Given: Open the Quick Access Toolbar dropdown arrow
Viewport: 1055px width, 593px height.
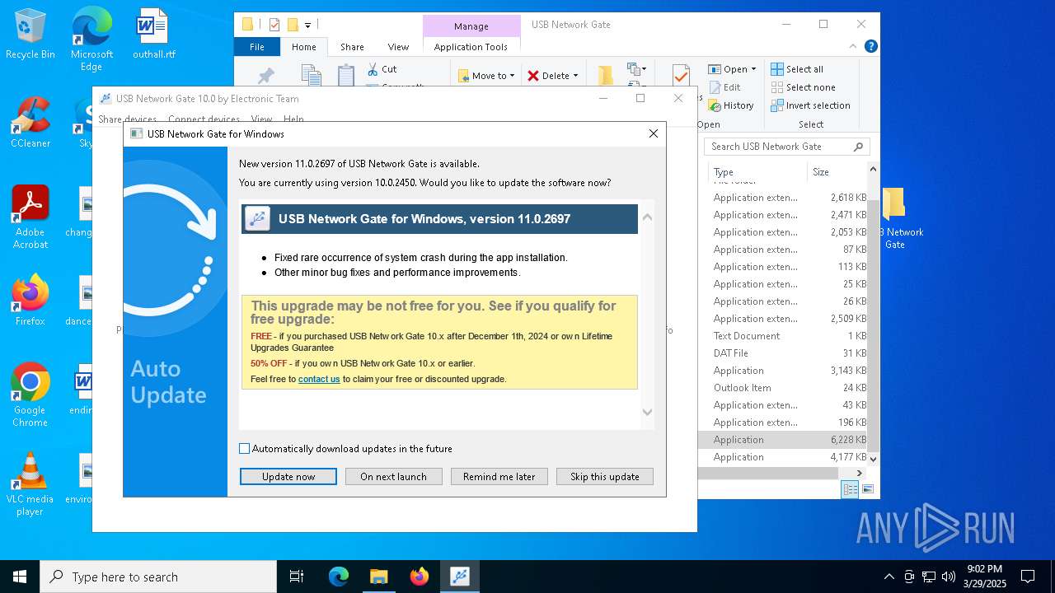Looking at the screenshot, I should [x=307, y=26].
